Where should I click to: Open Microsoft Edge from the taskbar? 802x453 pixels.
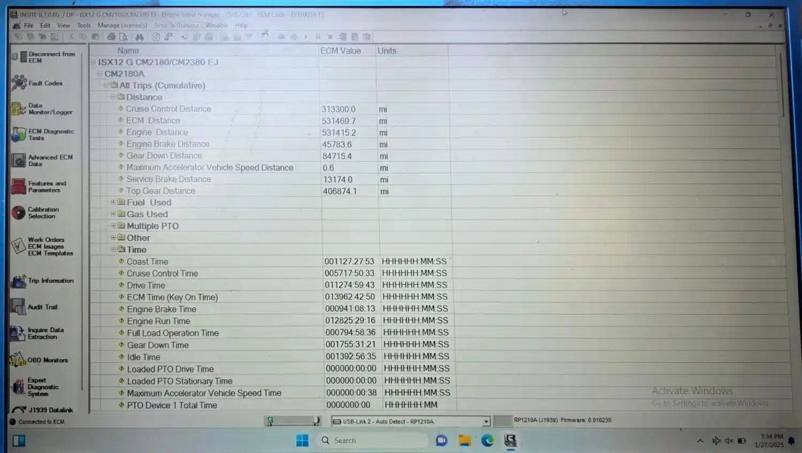[487, 440]
